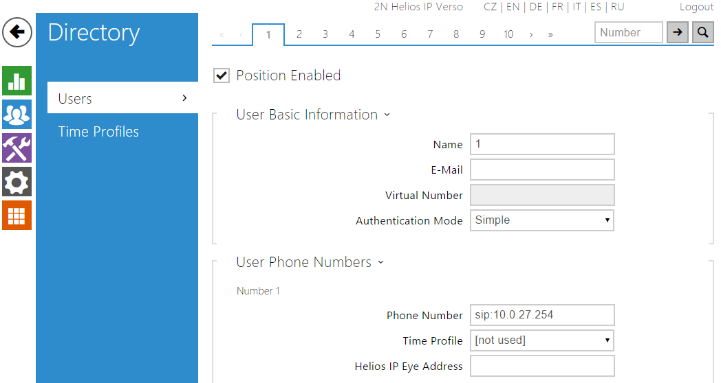The width and height of the screenshot is (721, 383).
Task: Click the E-Mail input field
Action: pyautogui.click(x=541, y=170)
